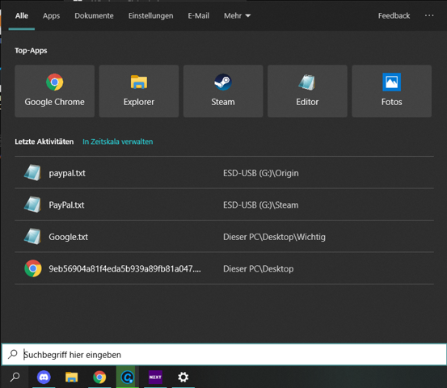The height and width of the screenshot is (388, 447).
Task: Click the notepad icon beside Google.txt
Action: tap(32, 237)
